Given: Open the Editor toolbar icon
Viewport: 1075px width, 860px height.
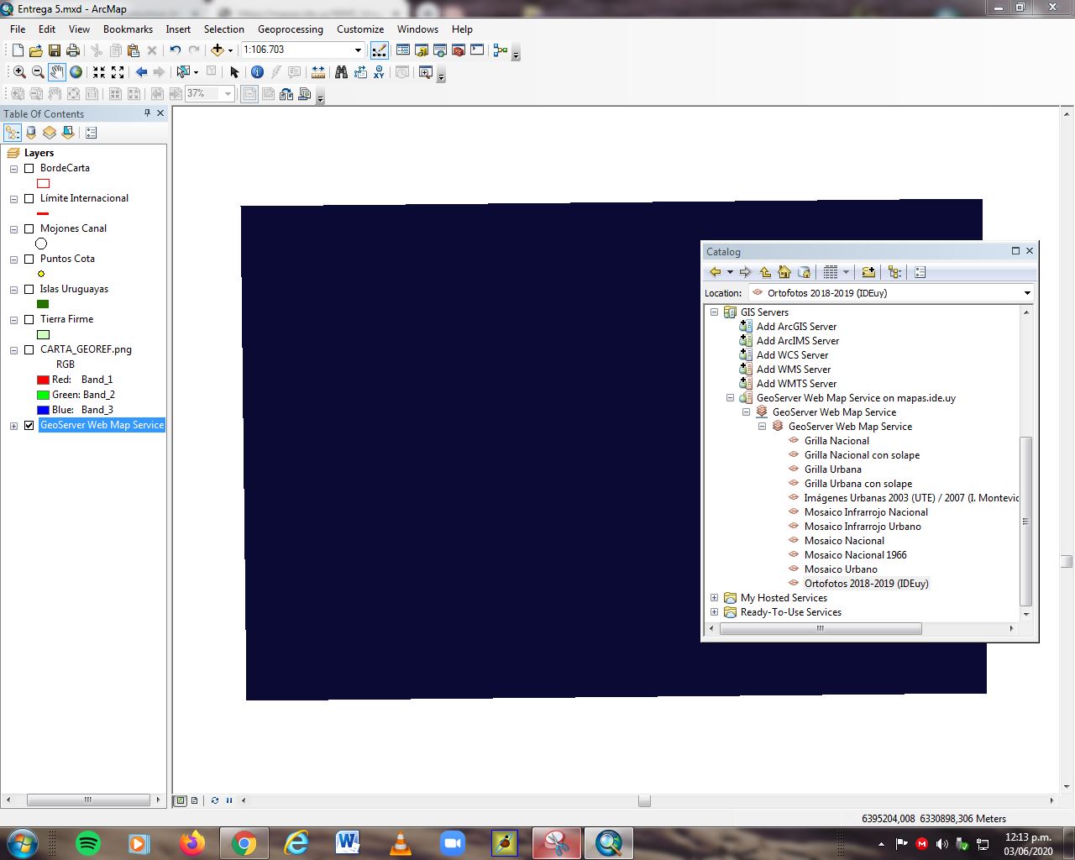Looking at the screenshot, I should [380, 50].
